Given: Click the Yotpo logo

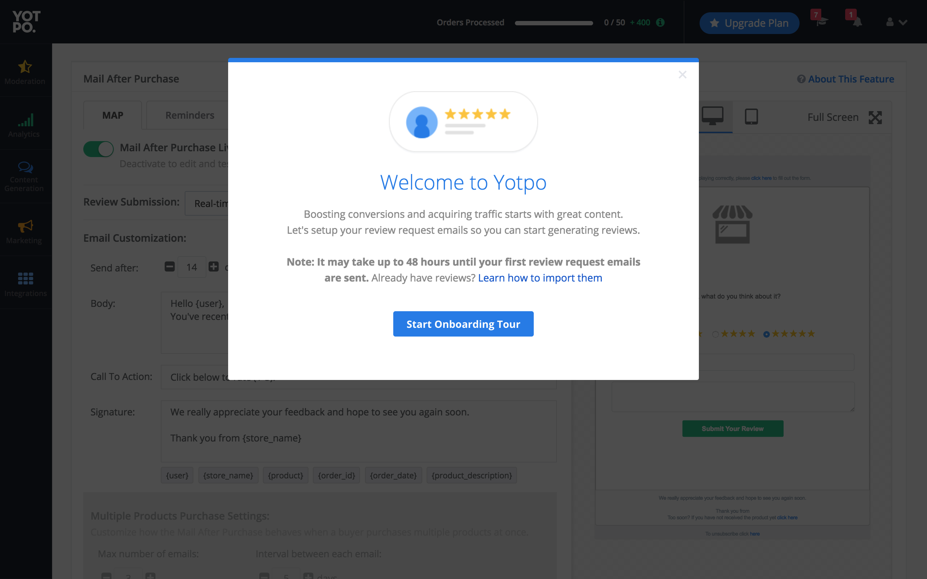Looking at the screenshot, I should coord(26,22).
